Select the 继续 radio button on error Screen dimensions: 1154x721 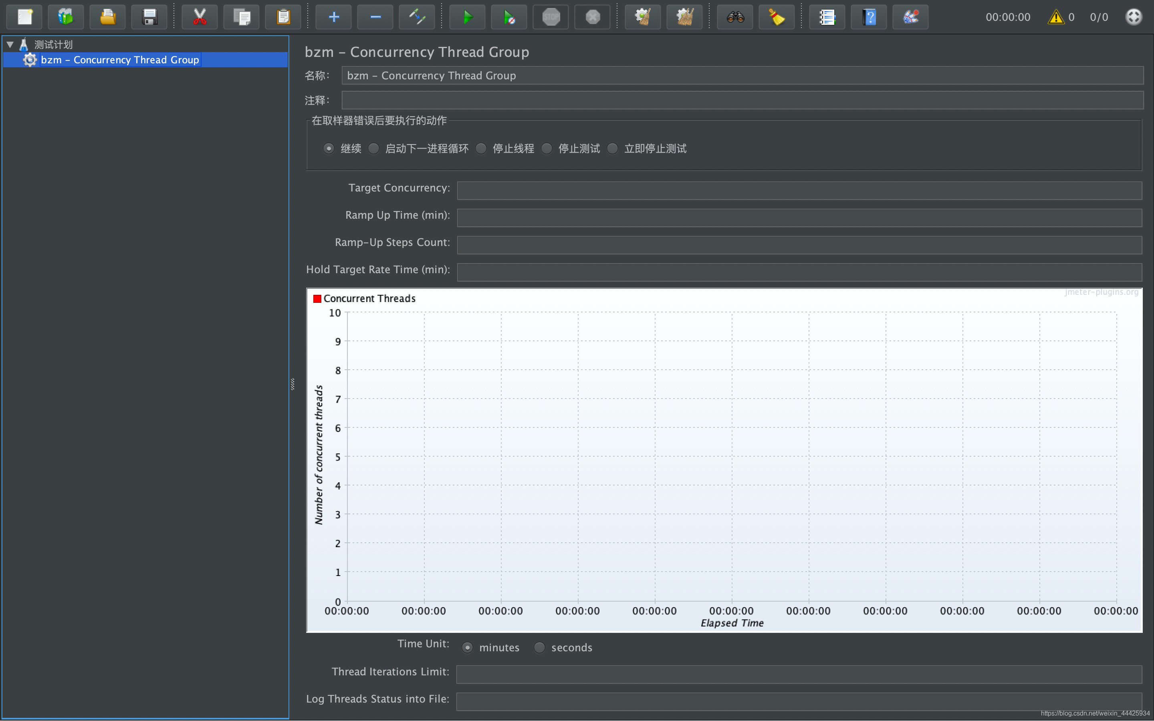pyautogui.click(x=328, y=149)
